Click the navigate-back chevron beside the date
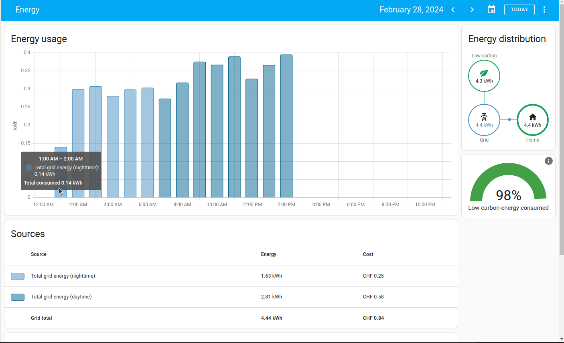Image resolution: width=564 pixels, height=343 pixels. click(452, 9)
